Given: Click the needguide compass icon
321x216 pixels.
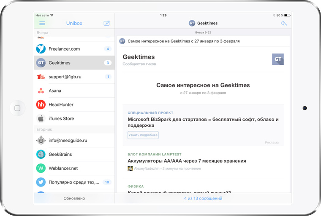Looking at the screenshot, I should pyautogui.click(x=41, y=141).
